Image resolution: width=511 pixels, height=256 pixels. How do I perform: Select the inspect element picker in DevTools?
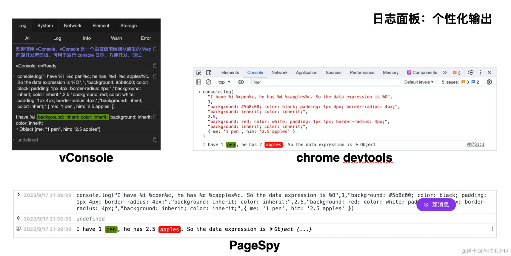coord(198,73)
